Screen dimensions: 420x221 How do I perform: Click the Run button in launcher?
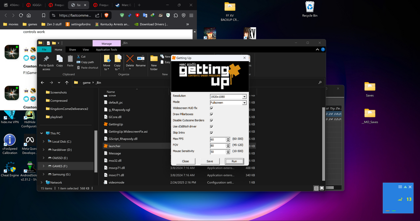(x=234, y=161)
